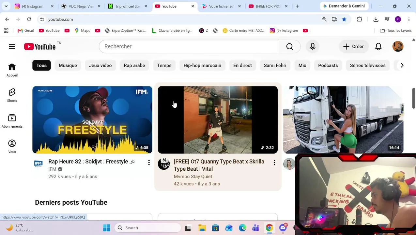Select the Tous filter chip
This screenshot has height=235, width=416.
41,65
